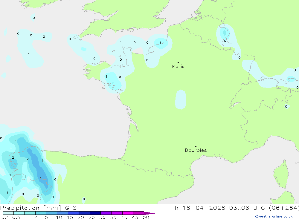
Task: Click the forecast date 'Th 16-04-2026' text
Action: tap(198, 208)
